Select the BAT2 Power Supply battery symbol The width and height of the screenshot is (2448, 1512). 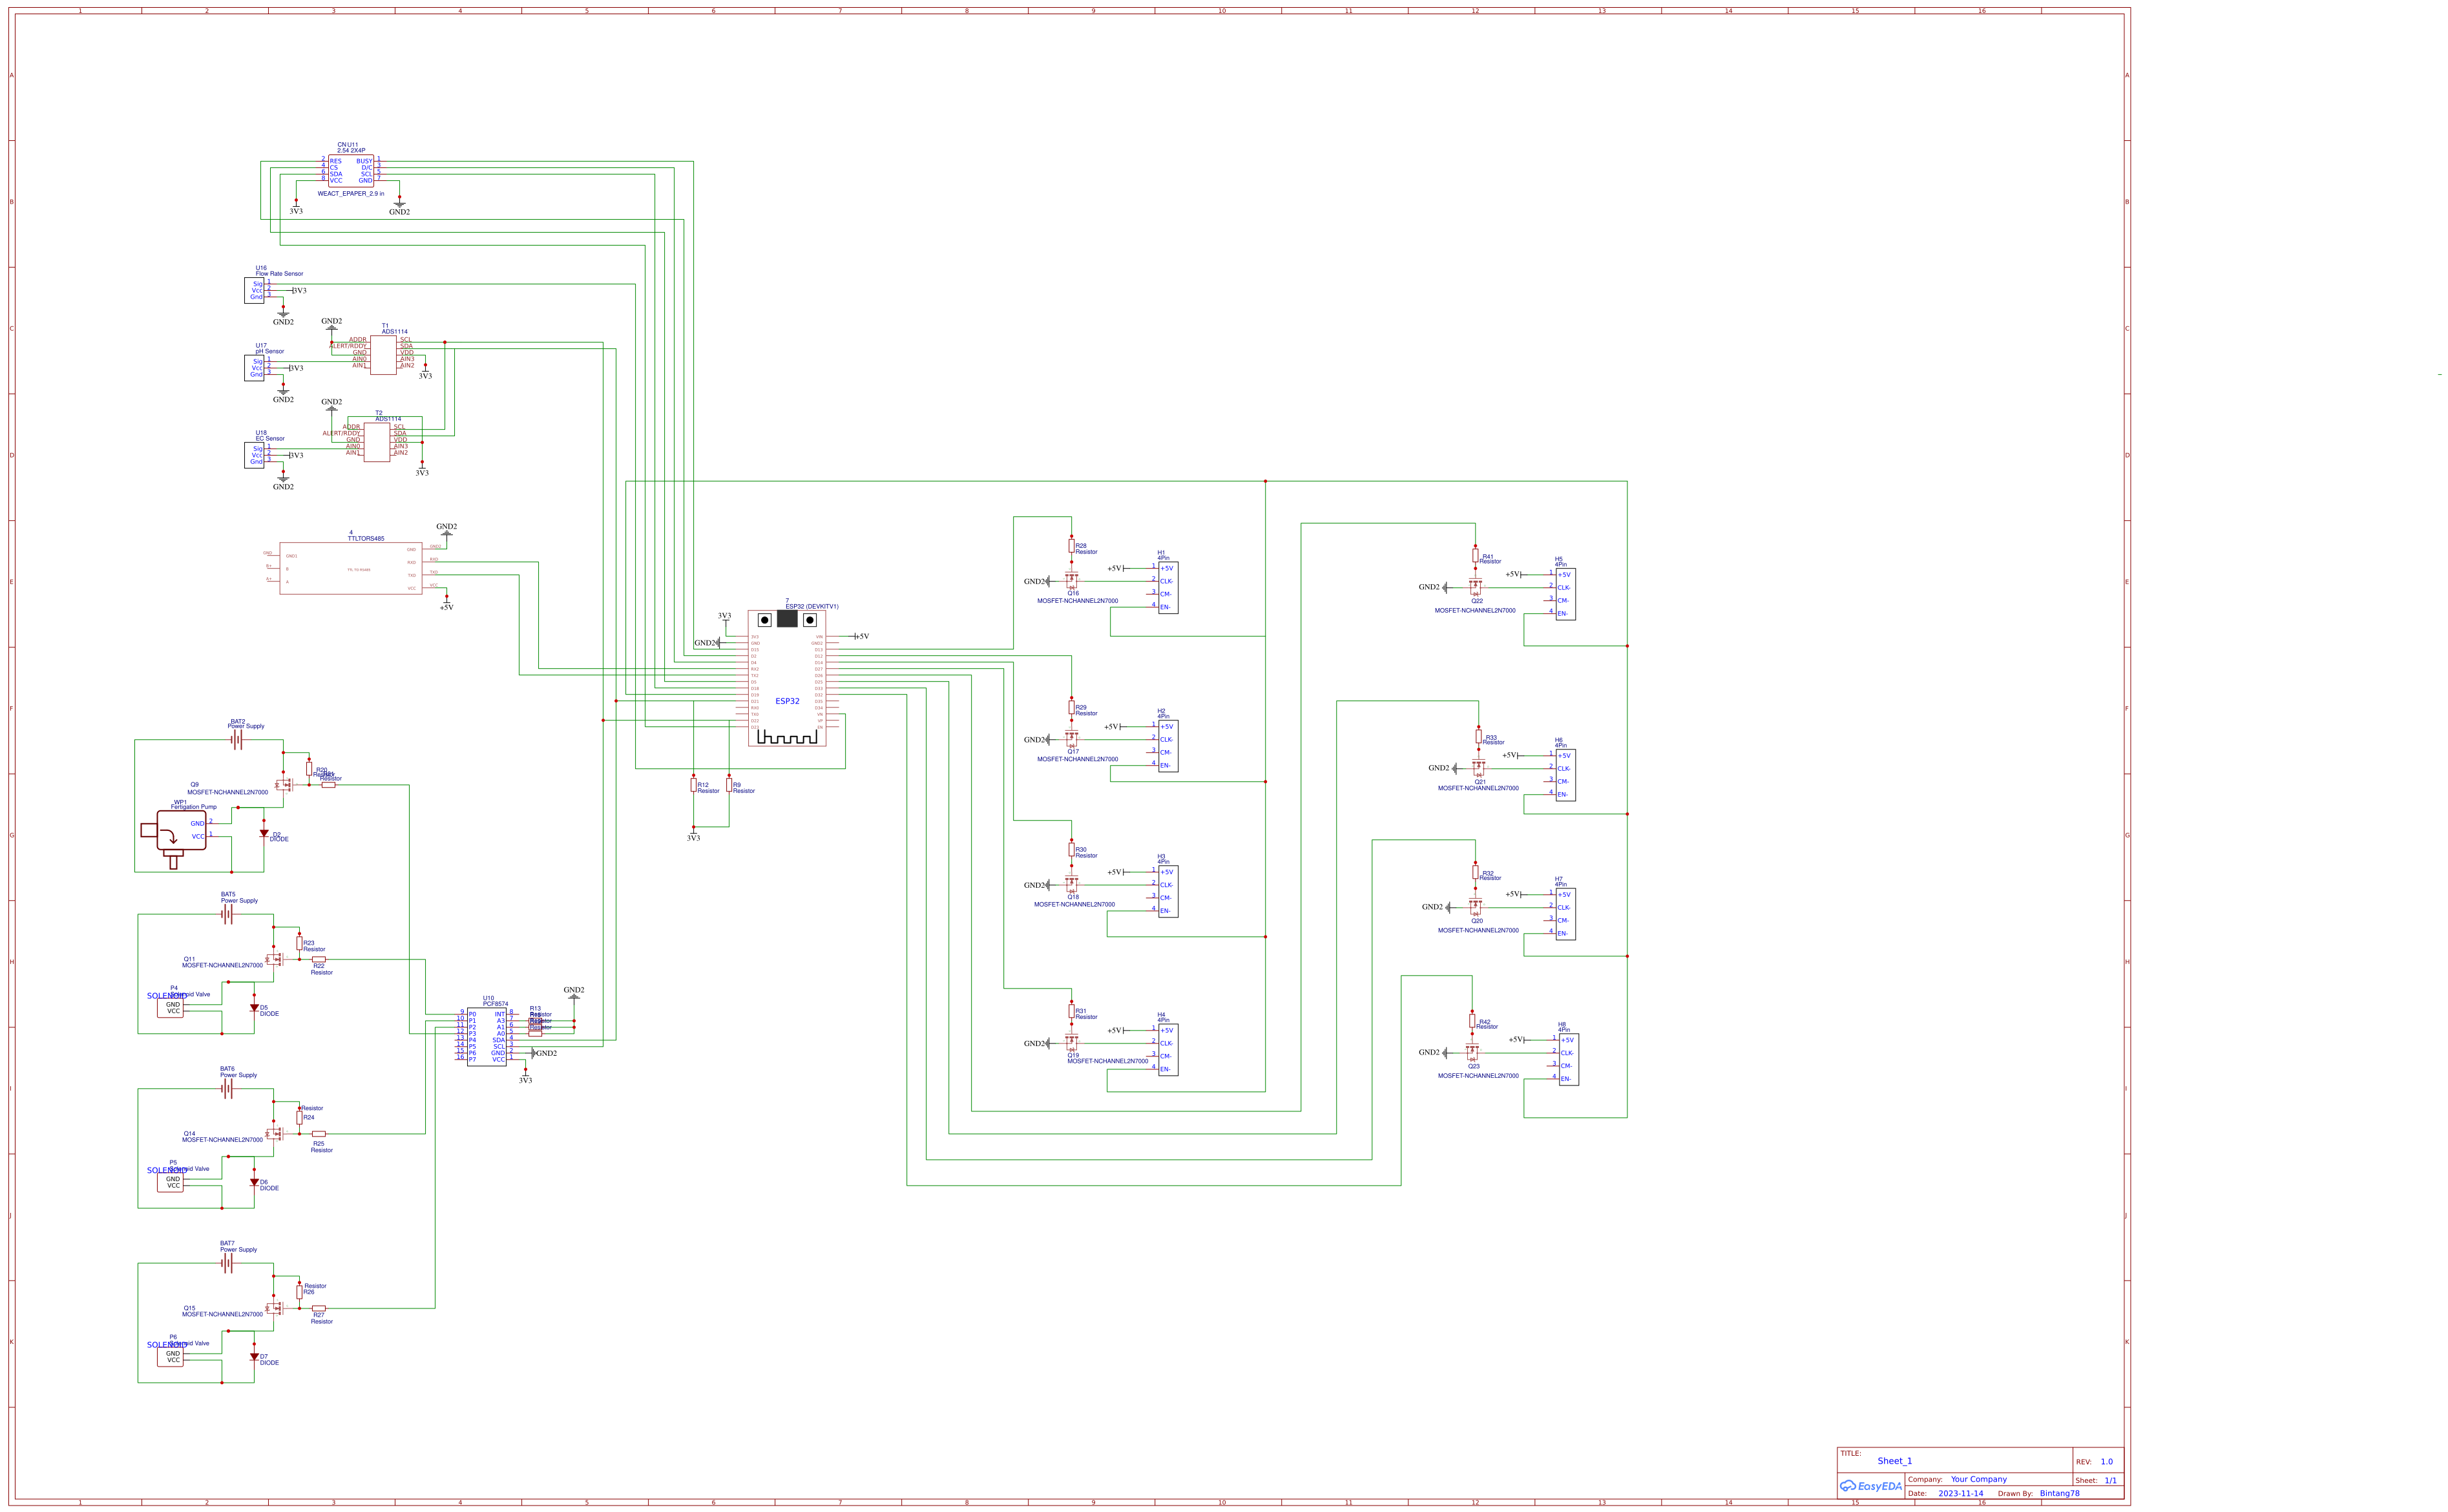coord(237,740)
